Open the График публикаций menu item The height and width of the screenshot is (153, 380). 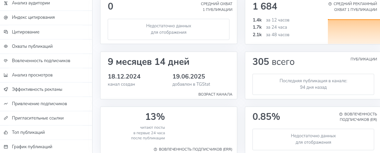coord(32,147)
